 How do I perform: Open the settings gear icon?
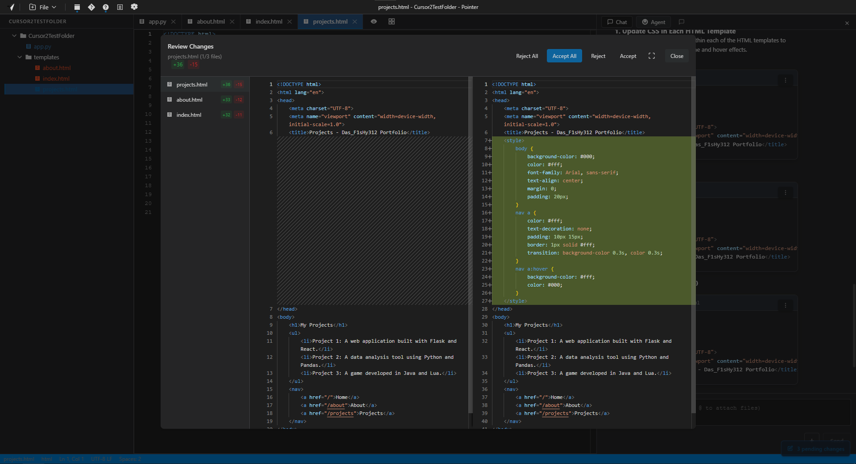[x=134, y=7]
